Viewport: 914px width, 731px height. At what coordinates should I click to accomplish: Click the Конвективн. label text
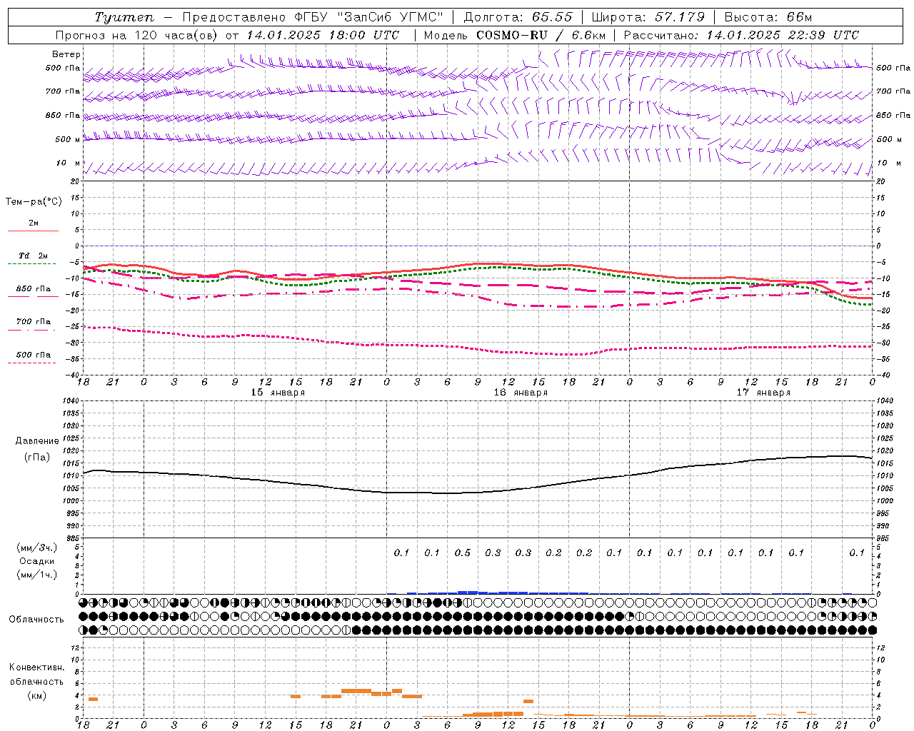point(36,667)
